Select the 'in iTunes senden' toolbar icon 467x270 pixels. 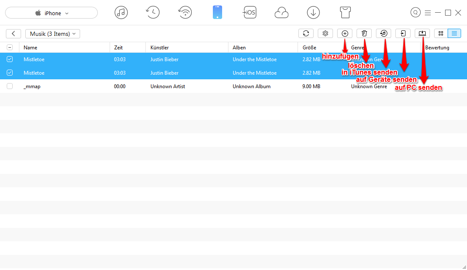tap(383, 33)
